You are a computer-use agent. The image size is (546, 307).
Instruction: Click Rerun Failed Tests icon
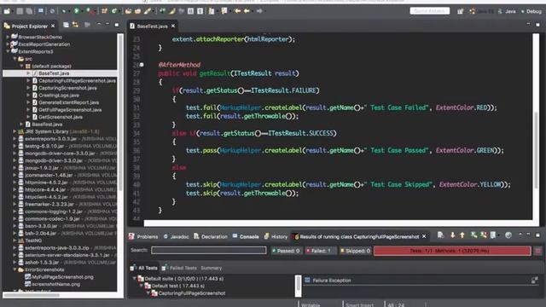[484, 235]
